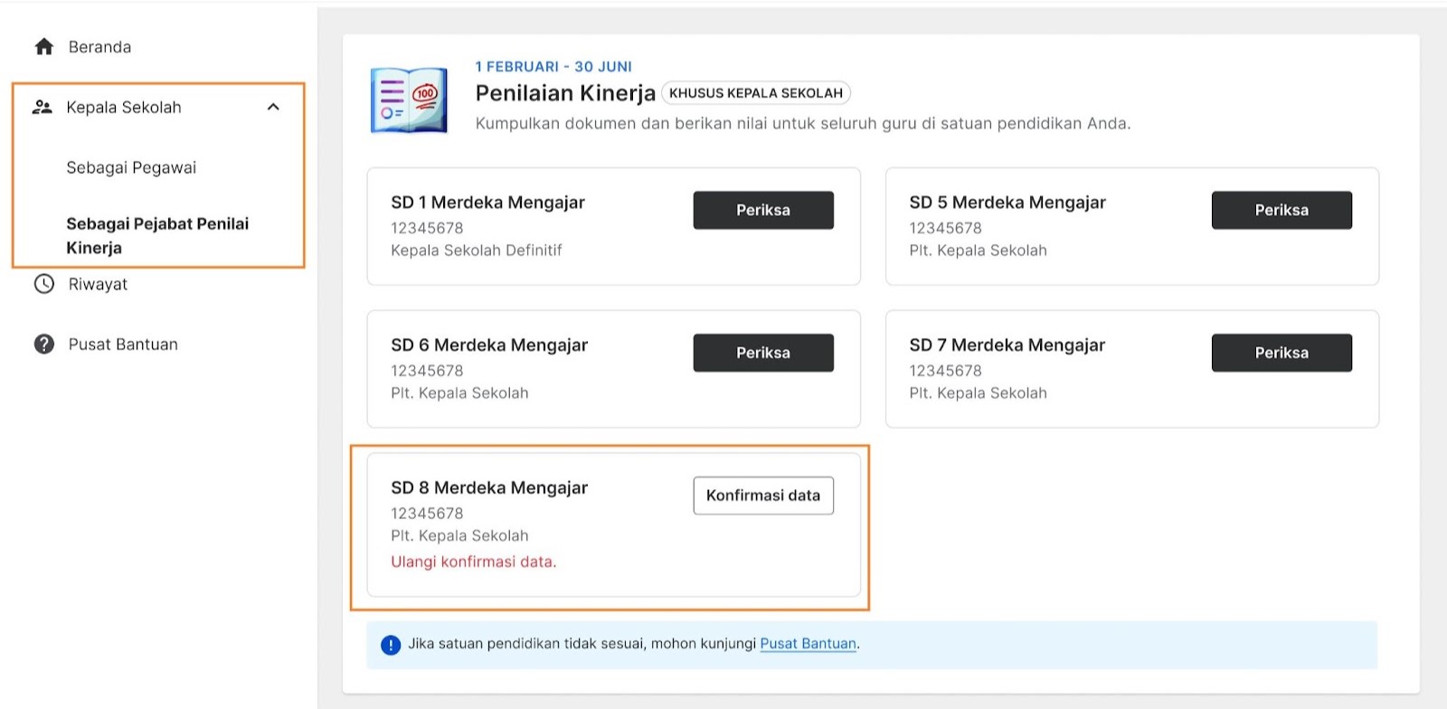Image resolution: width=1447 pixels, height=709 pixels.
Task: Click the SD 7 Merdeka Mengajar title
Action: click(1007, 345)
